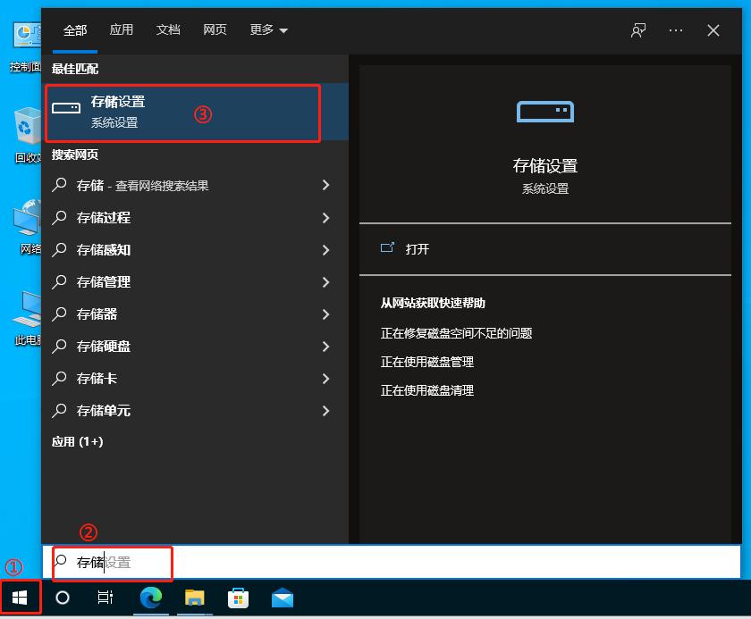Open File Explorer from the taskbar
751x619 pixels.
[x=194, y=598]
